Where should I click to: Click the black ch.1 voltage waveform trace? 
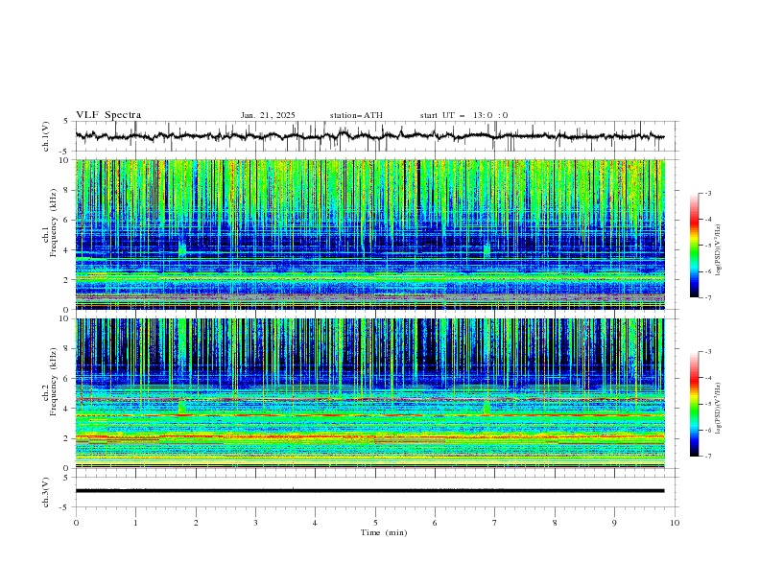click(369, 136)
